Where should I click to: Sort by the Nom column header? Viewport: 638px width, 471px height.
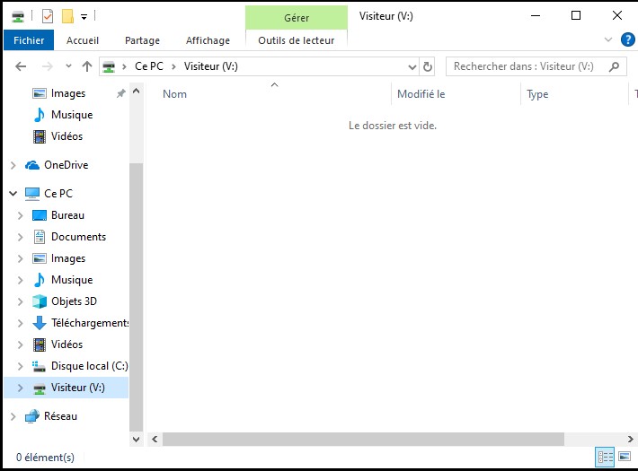click(174, 94)
